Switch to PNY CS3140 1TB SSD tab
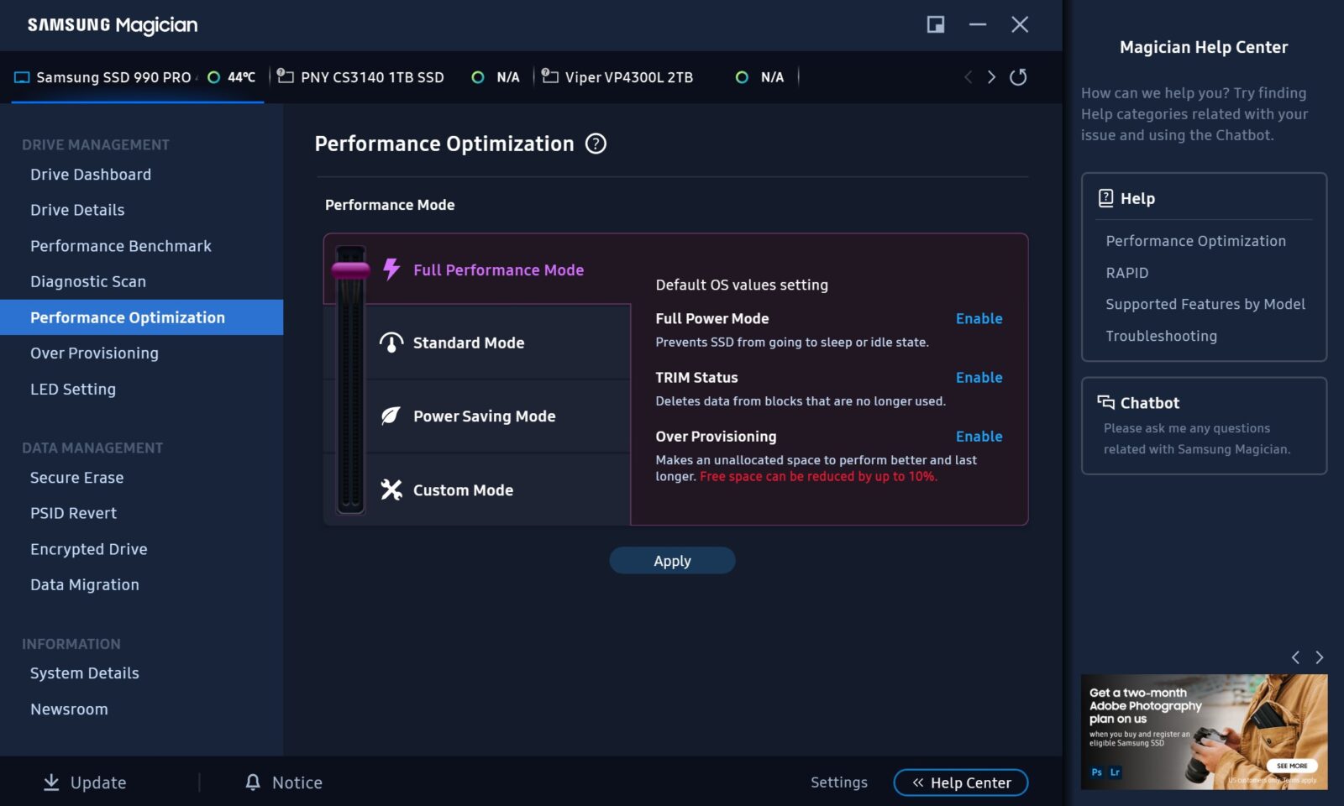1344x806 pixels. tap(371, 77)
